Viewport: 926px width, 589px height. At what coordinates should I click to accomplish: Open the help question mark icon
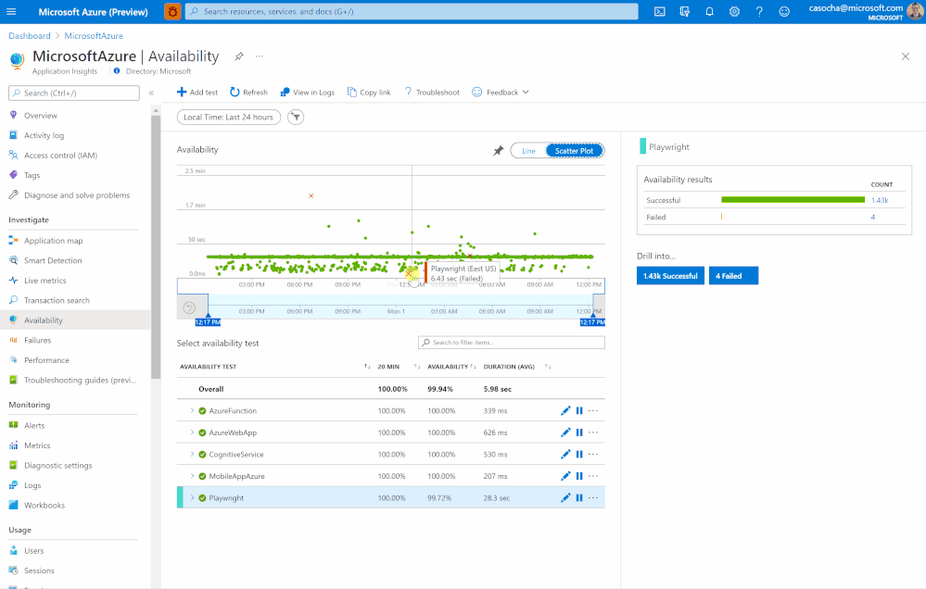(759, 11)
